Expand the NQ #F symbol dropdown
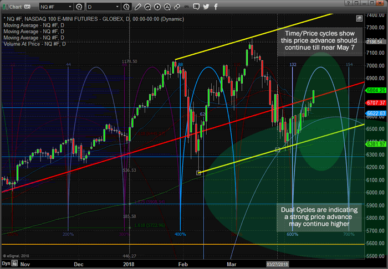The image size is (388, 269). pyautogui.click(x=56, y=7)
